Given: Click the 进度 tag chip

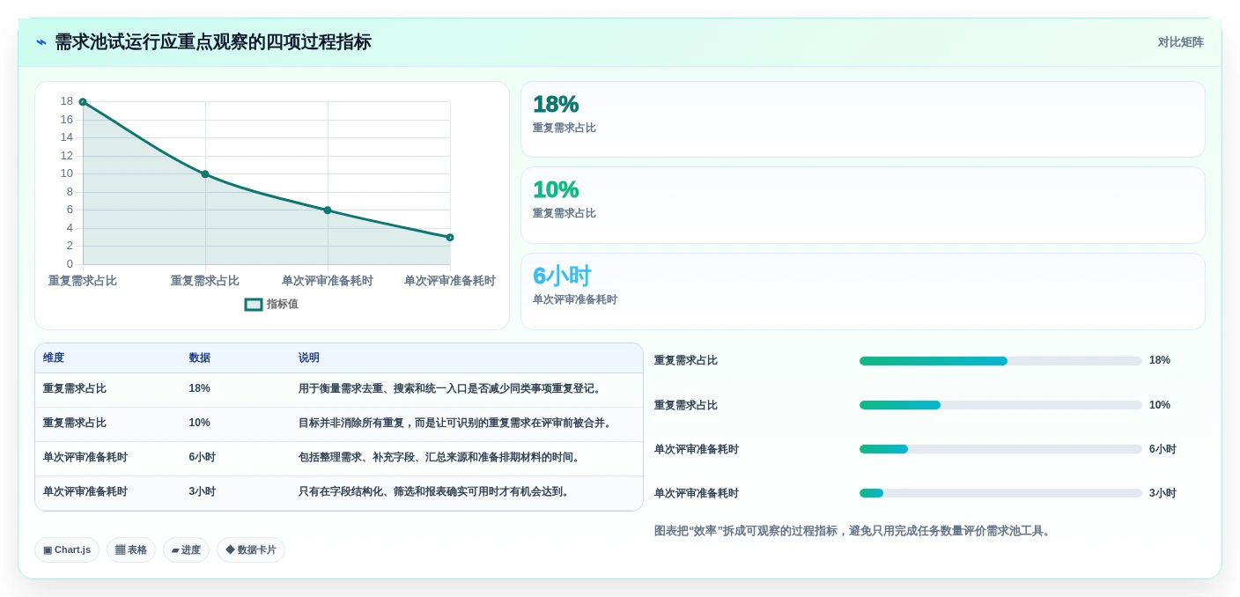Looking at the screenshot, I should (x=186, y=550).
